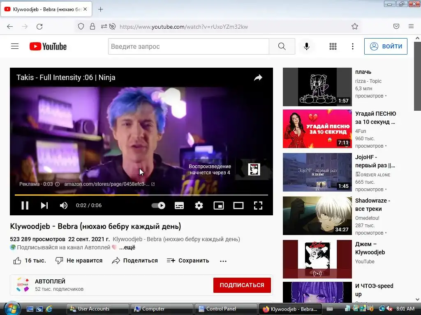Open JojoHF - первый раз video title
Screen dimensions: 421x315
[x=375, y=161]
